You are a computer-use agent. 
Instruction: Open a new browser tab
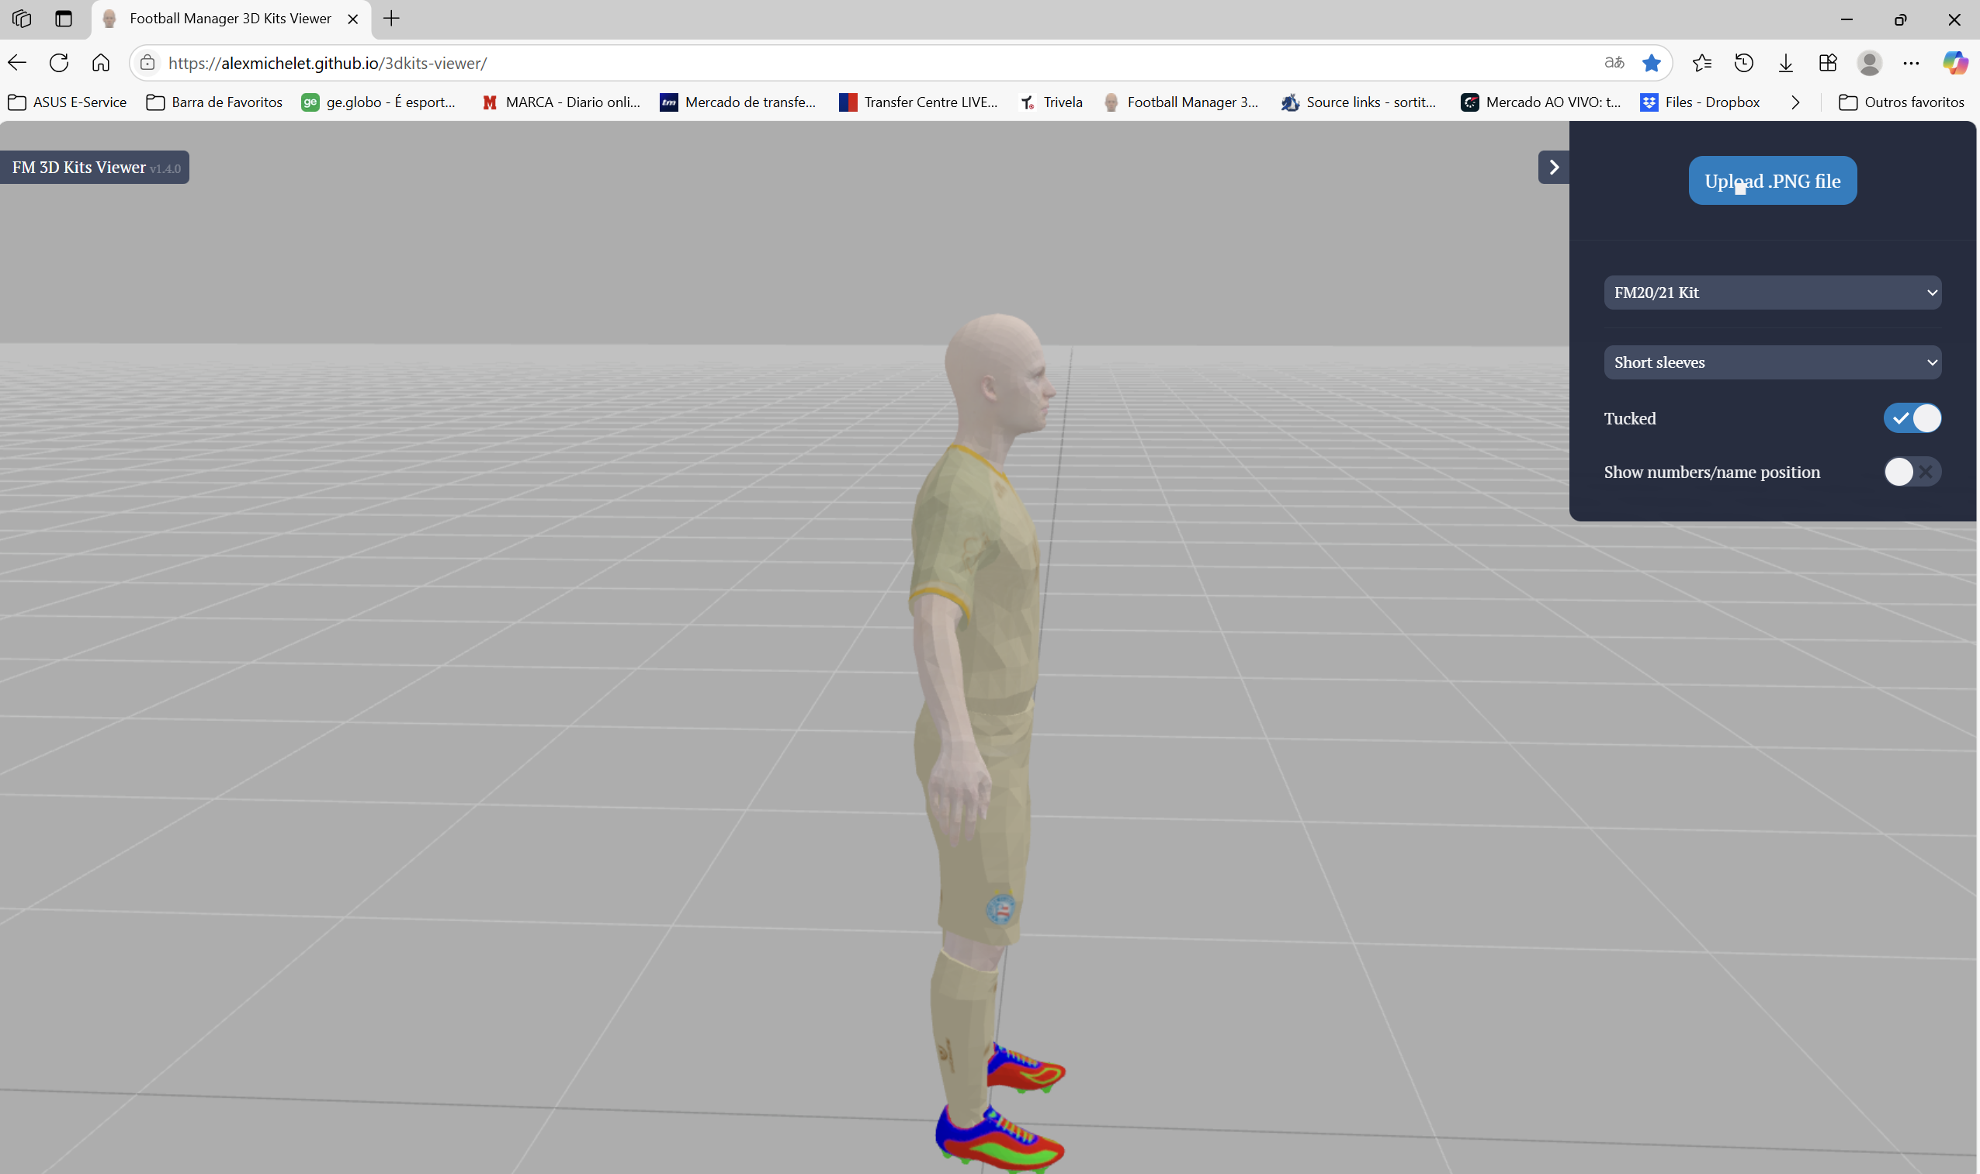click(391, 19)
